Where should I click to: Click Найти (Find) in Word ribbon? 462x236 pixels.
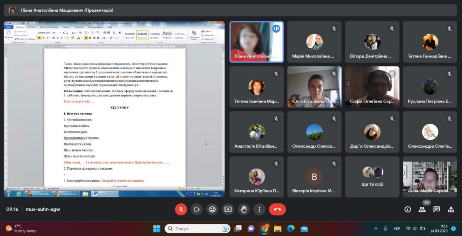click(x=206, y=31)
